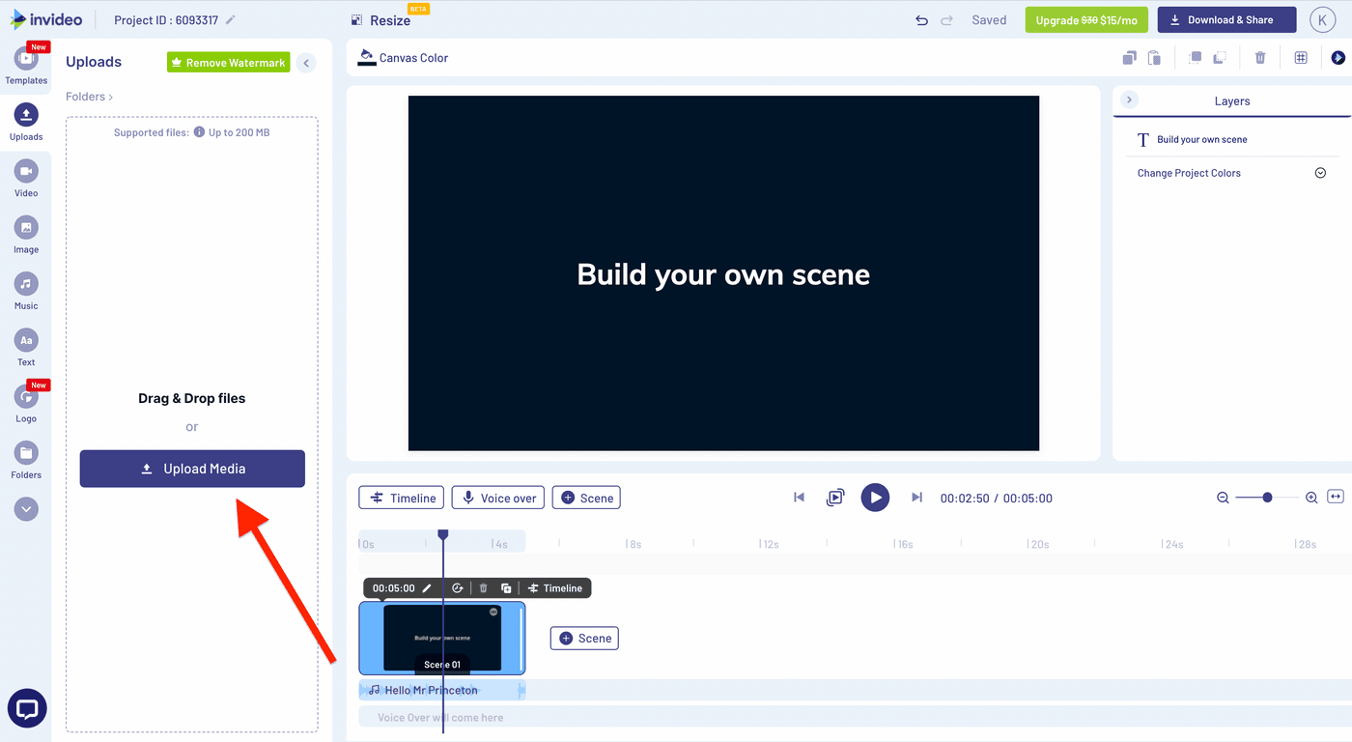Click the Upload Media button

tap(191, 468)
